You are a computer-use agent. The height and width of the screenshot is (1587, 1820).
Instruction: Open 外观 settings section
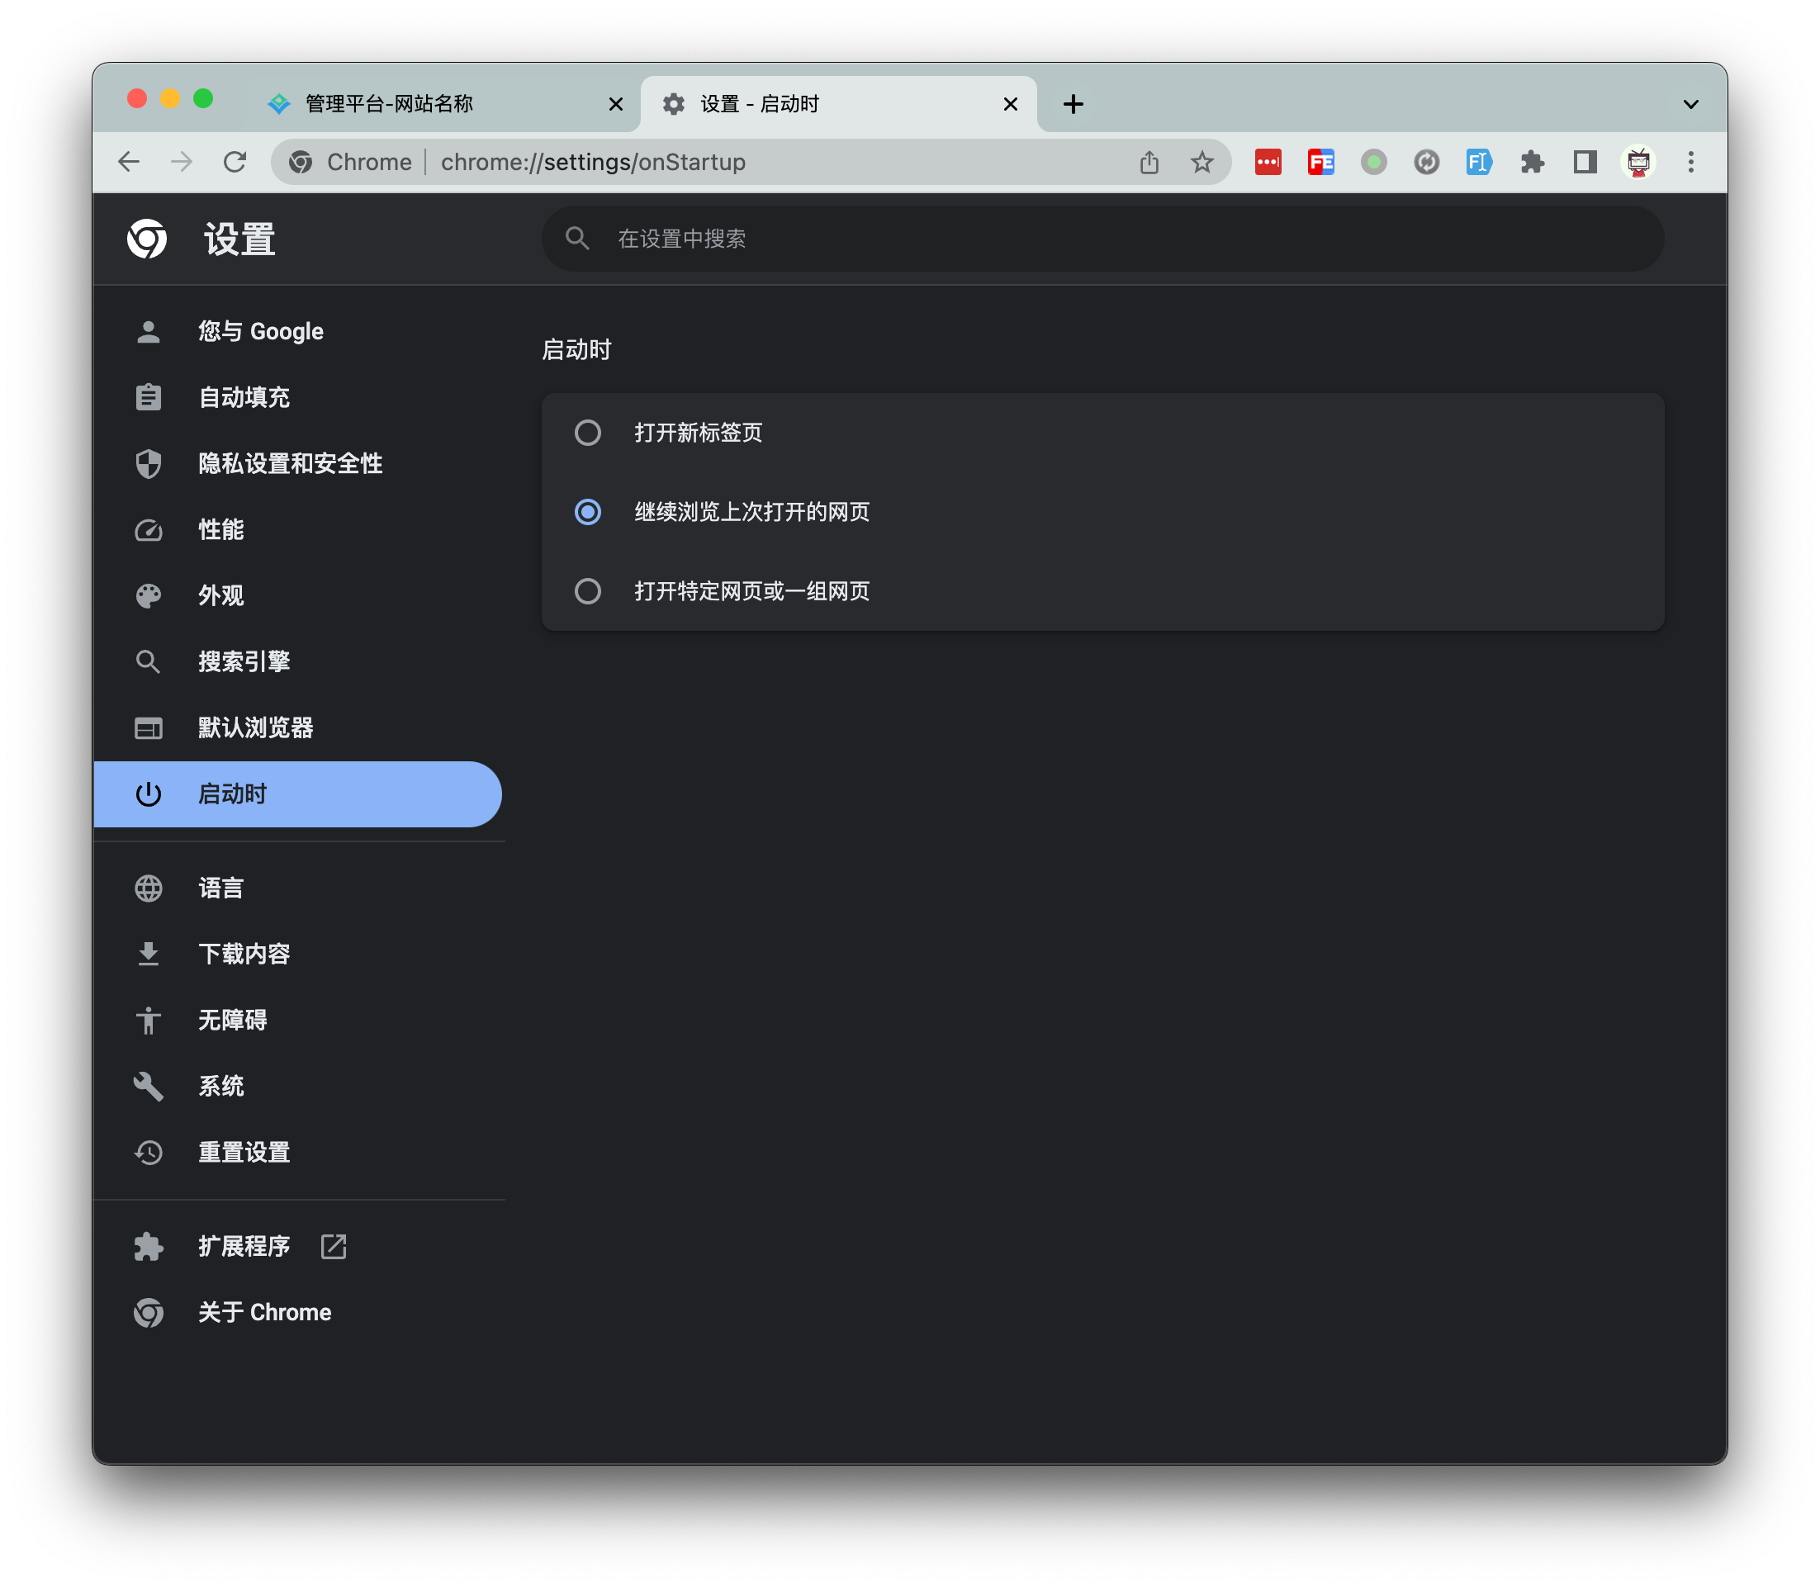(220, 595)
